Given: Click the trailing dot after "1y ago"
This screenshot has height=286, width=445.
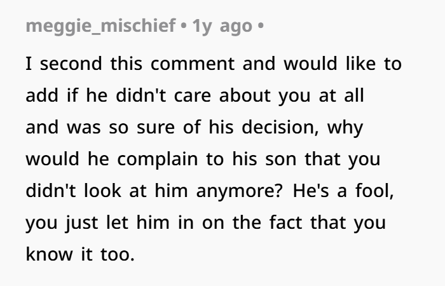Looking at the screenshot, I should (261, 25).
